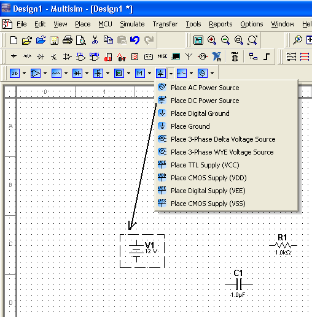
Task: Place Analog op-amp component icon
Action: [68, 56]
